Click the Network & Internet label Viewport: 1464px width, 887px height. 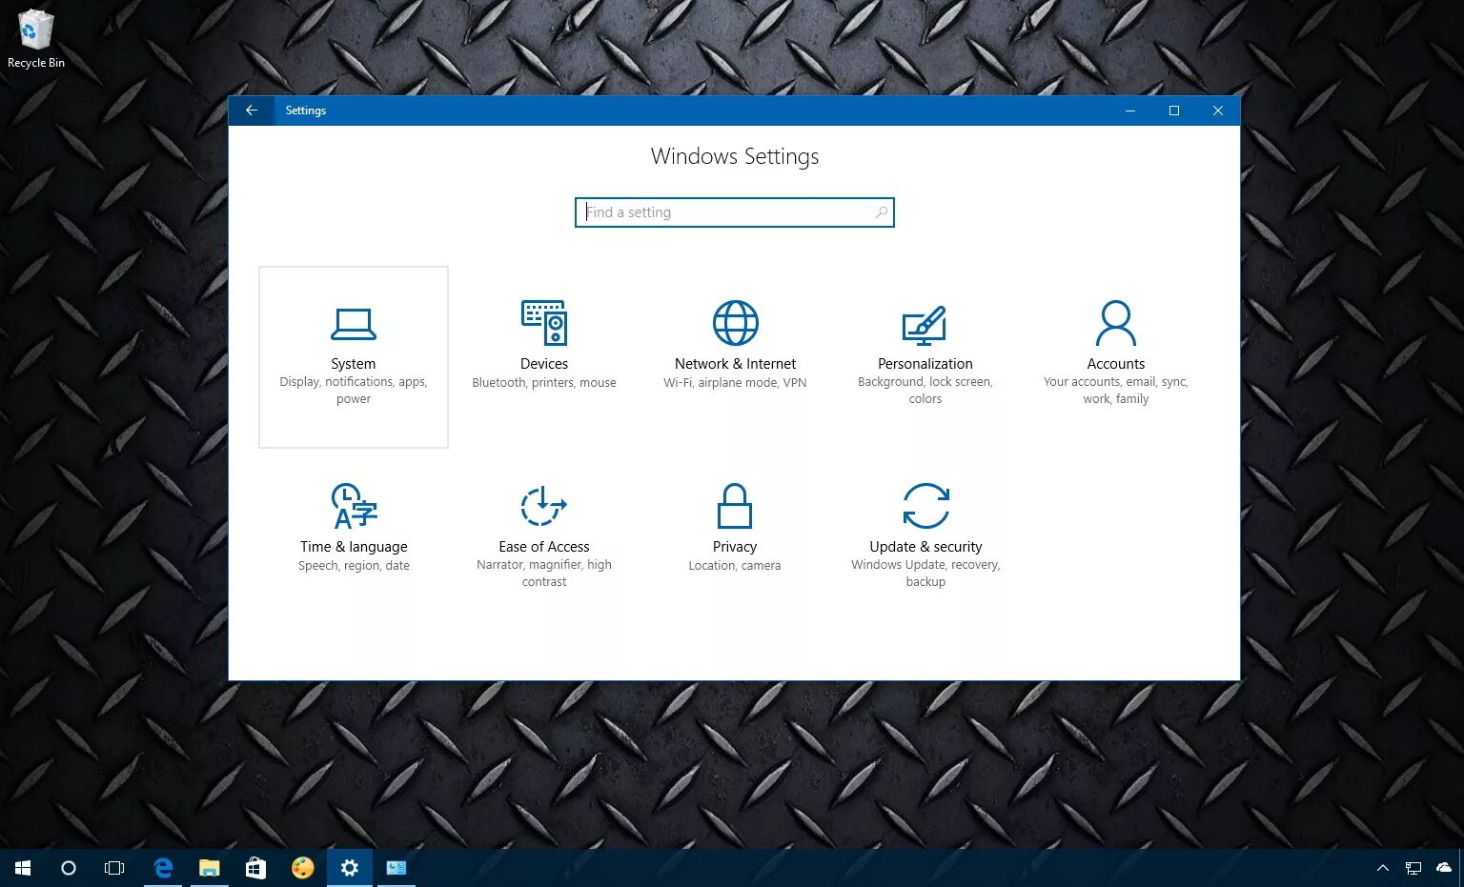(735, 364)
